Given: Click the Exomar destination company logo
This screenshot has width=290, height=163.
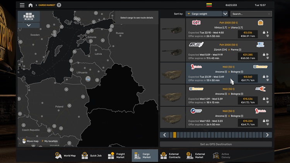Looking at the screenshot, I should (x=260, y=67).
